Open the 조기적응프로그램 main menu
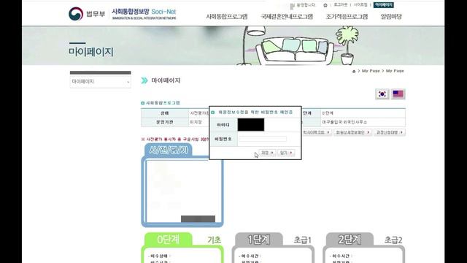467x263 pixels. pyautogui.click(x=347, y=17)
